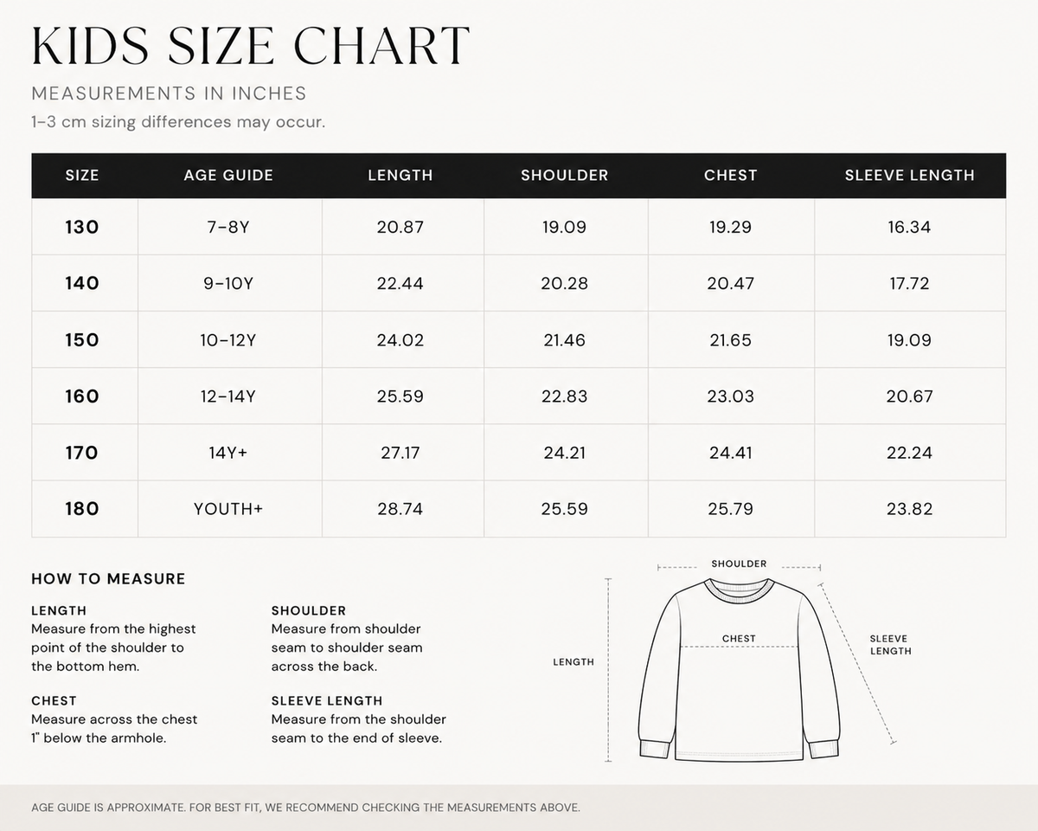Select the CHEST column header
The image size is (1038, 831).
pos(731,175)
